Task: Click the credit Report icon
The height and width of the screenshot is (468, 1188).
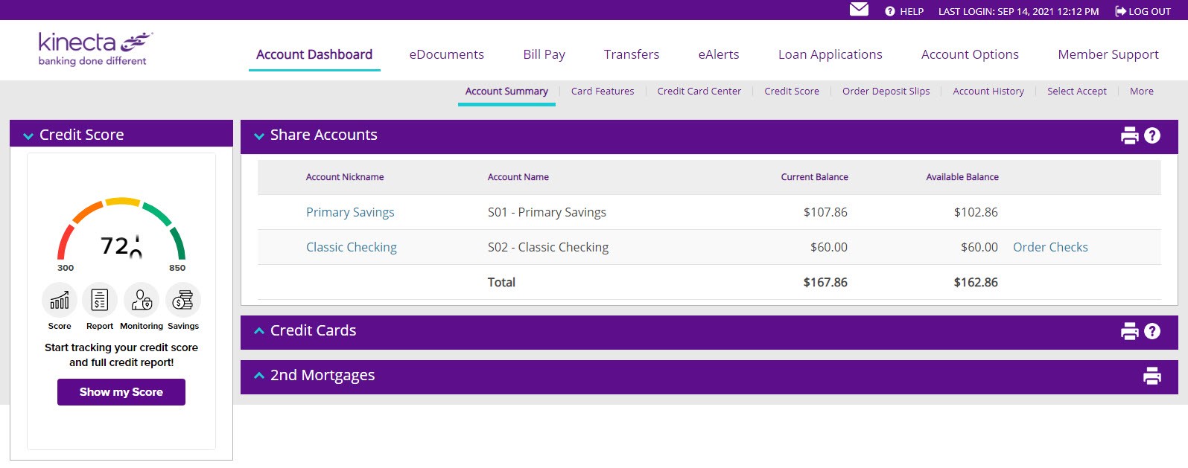Action: coord(100,301)
